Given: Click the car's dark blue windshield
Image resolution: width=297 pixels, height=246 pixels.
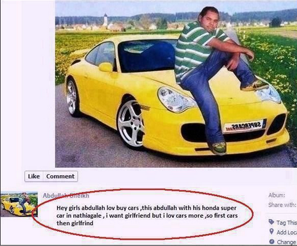Looking at the screenshot, I should point(148,56).
